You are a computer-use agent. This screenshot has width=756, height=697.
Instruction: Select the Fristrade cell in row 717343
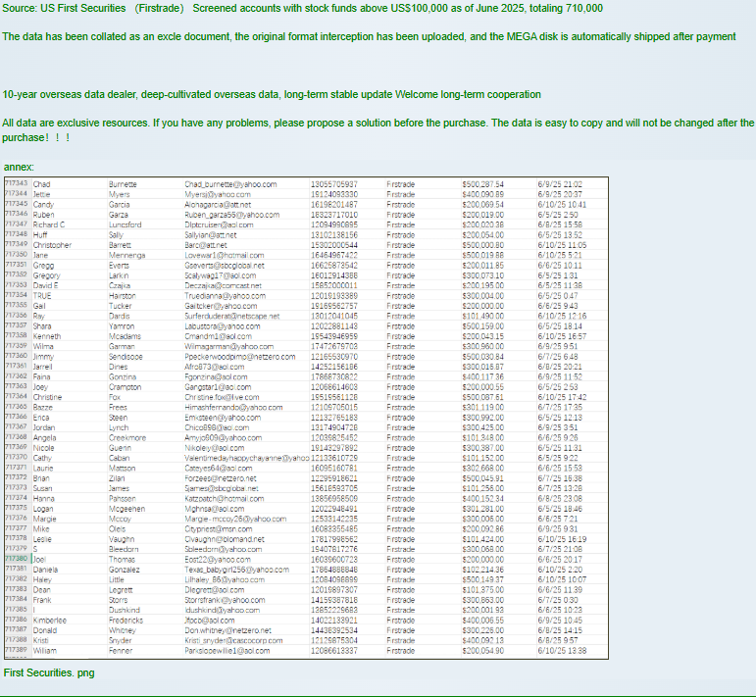(401, 183)
